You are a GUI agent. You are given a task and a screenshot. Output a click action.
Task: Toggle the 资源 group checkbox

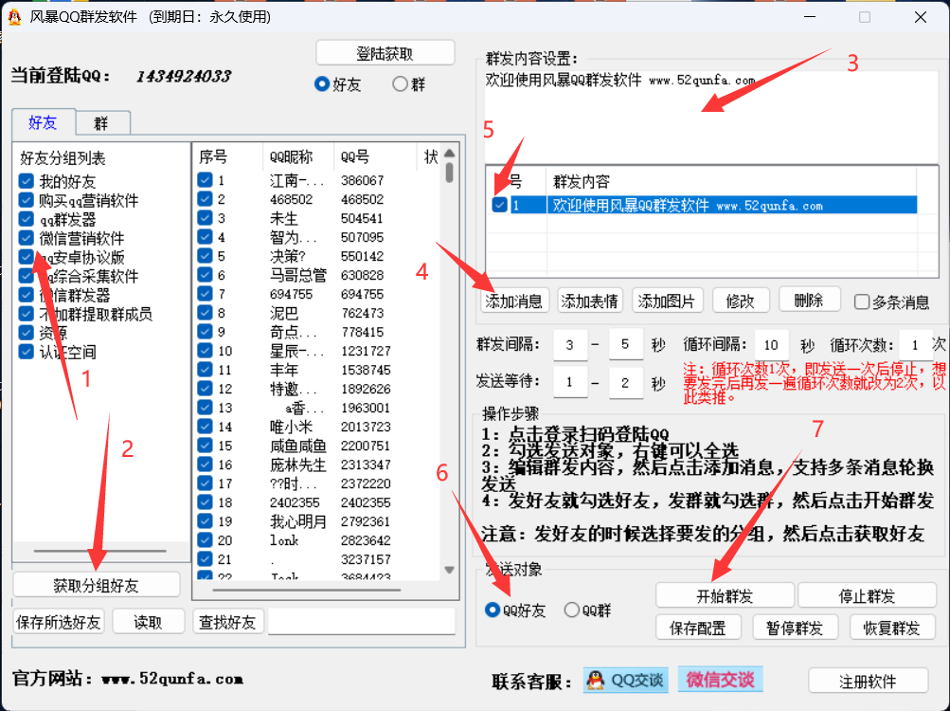coord(27,333)
